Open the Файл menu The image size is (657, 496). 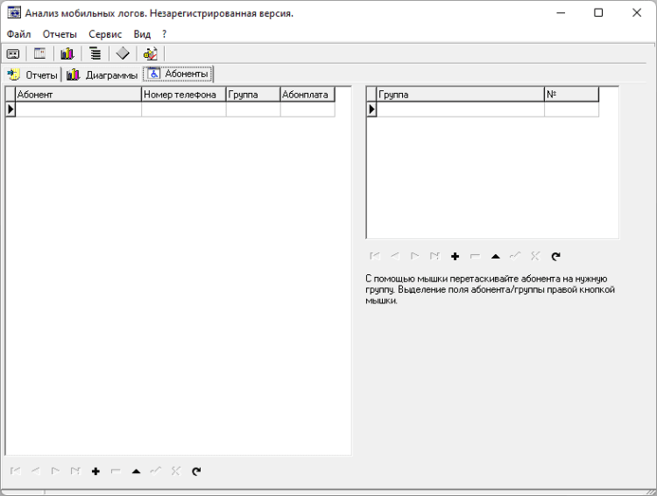pos(19,34)
